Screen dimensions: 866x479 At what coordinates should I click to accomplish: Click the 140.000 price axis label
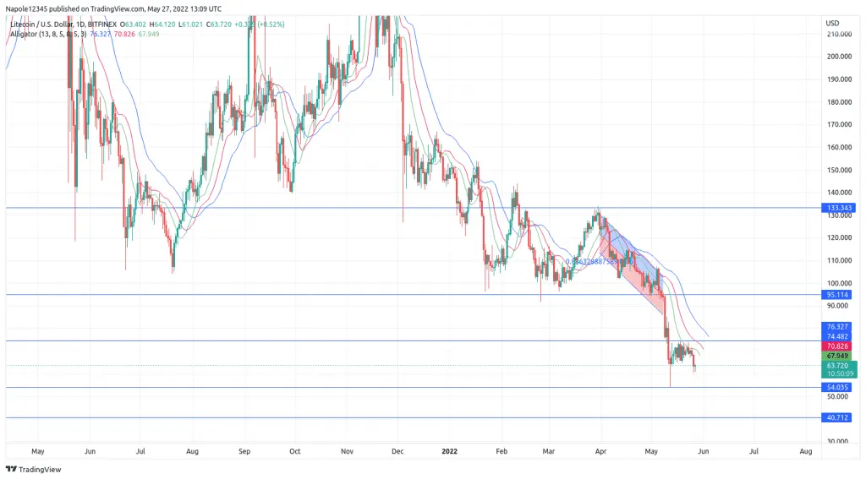[839, 193]
